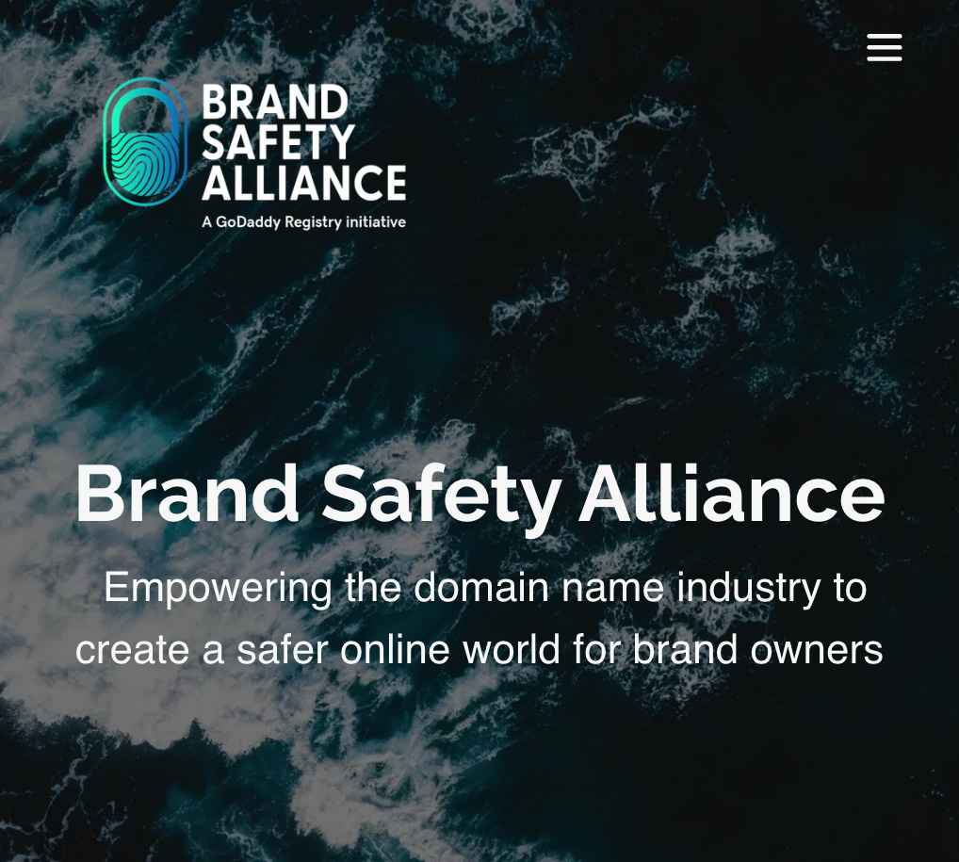Click Registry in the logo tagline
The height and width of the screenshot is (862, 959).
point(313,222)
